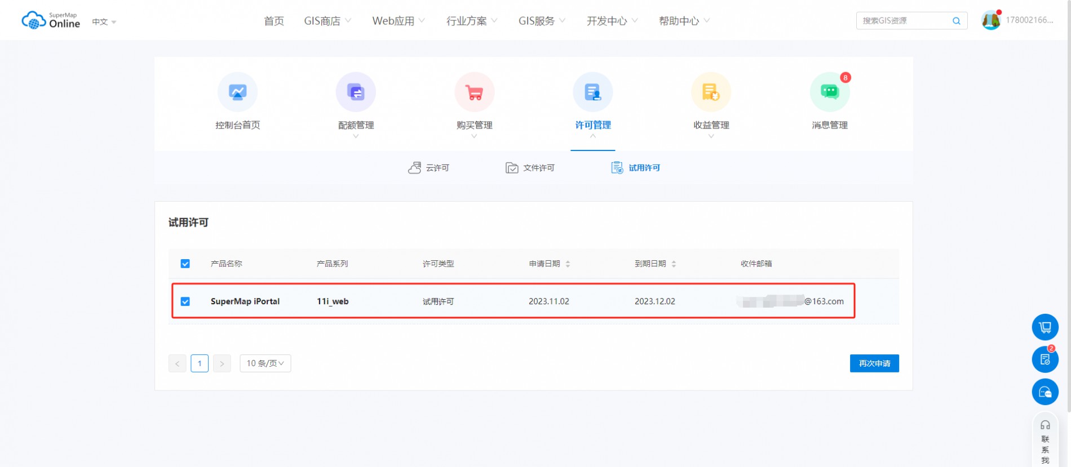Expand chevron under 收益管理
This screenshot has height=467, width=1071.
click(x=711, y=136)
